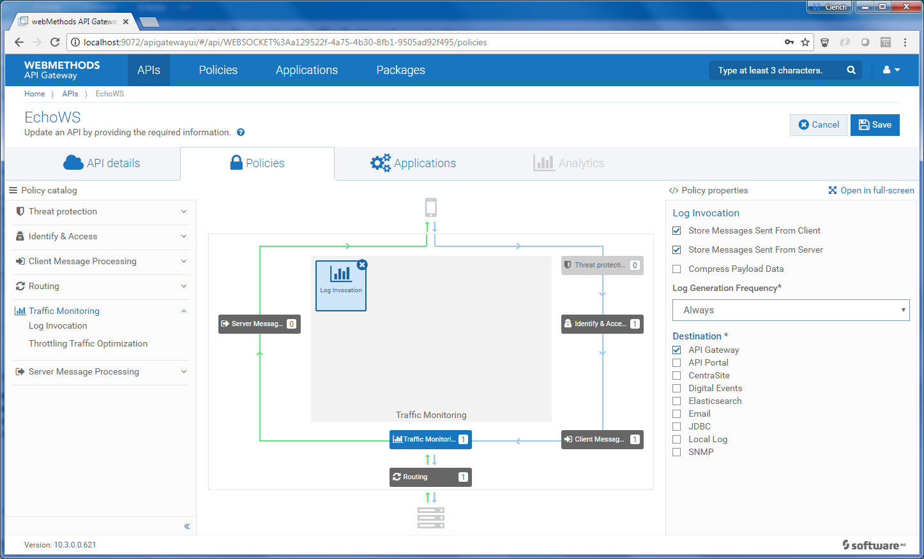Expand Client Message Processing section

101,262
